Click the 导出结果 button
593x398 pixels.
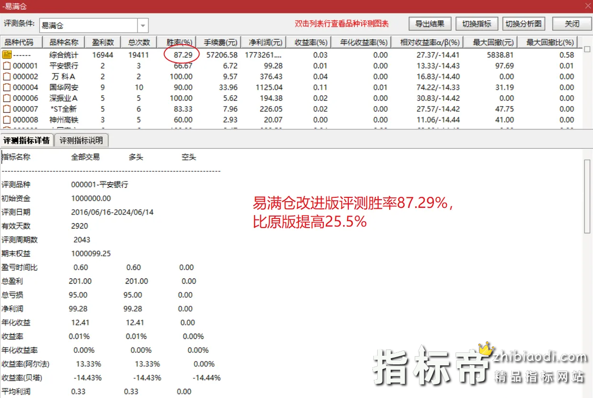pos(430,24)
